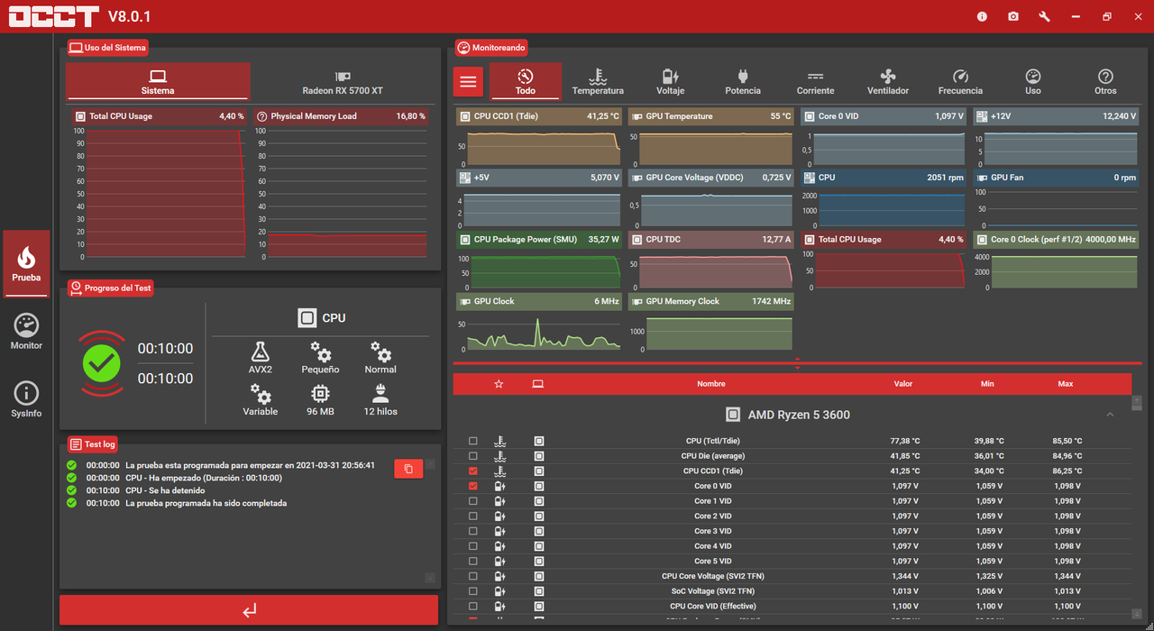Tick the Core 1 VID checkbox
This screenshot has height=631, width=1154.
[473, 501]
